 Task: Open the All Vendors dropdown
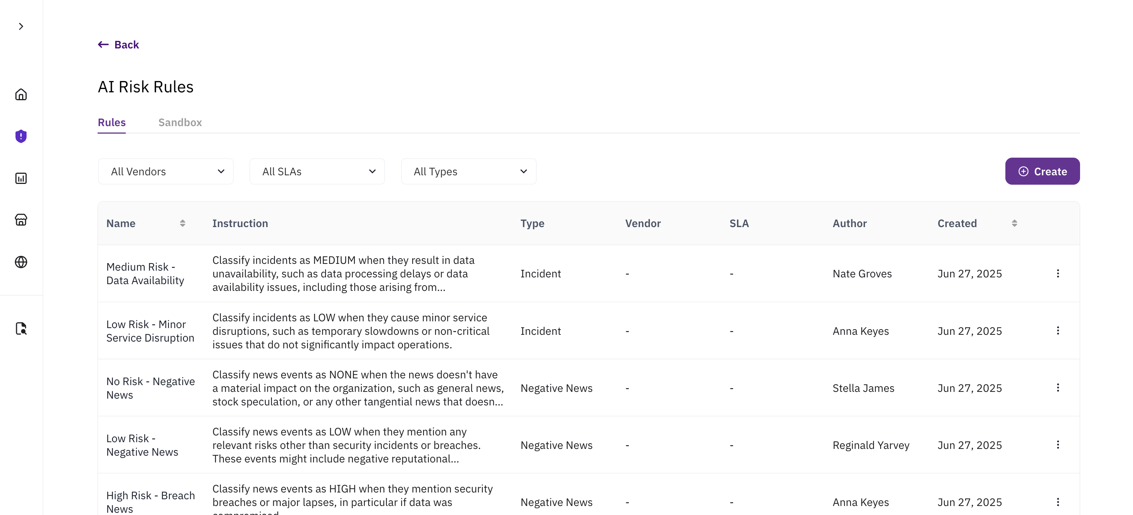(x=166, y=172)
